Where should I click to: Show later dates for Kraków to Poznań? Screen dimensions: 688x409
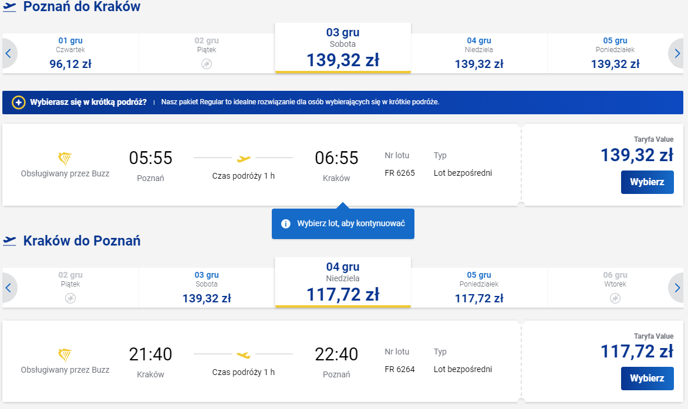tap(677, 288)
